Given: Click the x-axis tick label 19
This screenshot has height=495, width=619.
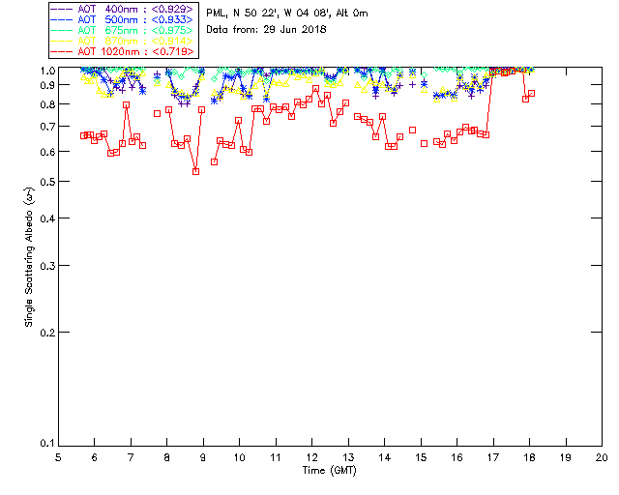Looking at the screenshot, I should tap(566, 457).
